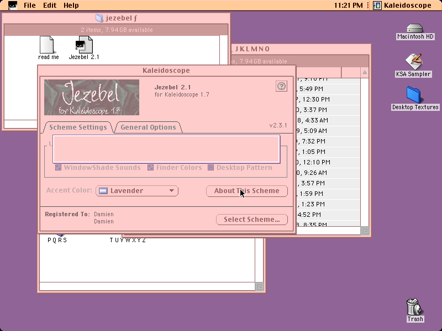Click the help question mark button
Image resolution: width=442 pixels, height=331 pixels.
[281, 86]
